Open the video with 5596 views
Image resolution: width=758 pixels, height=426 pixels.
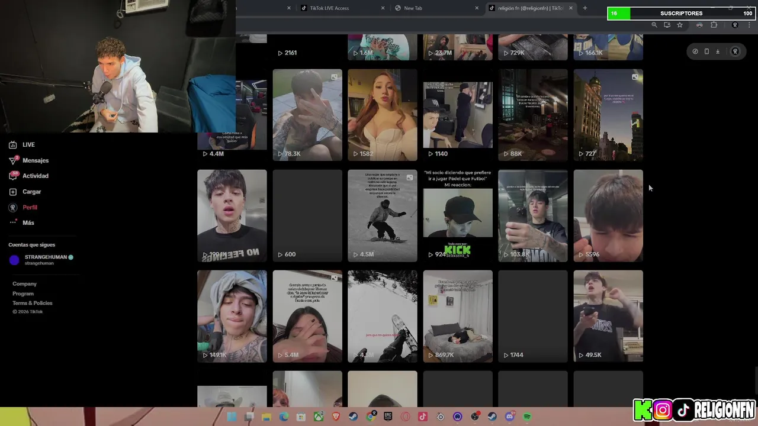(x=608, y=215)
